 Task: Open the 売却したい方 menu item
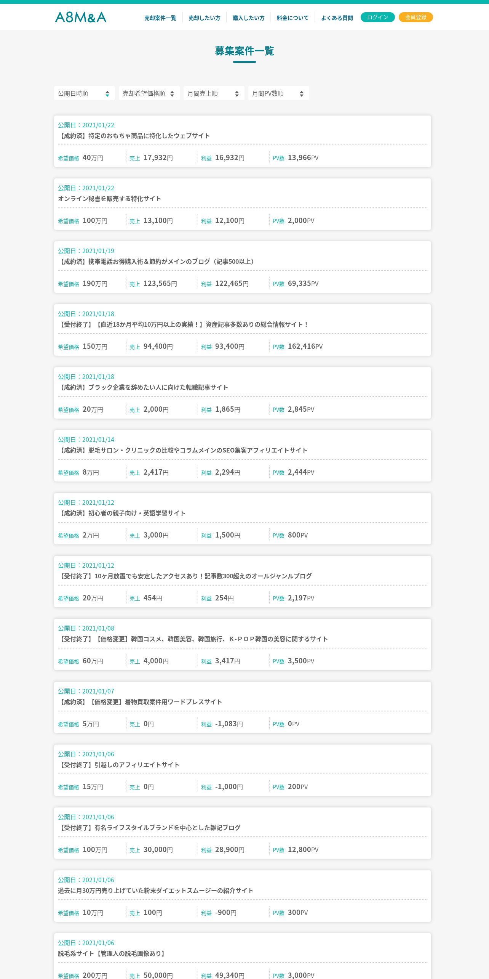point(205,18)
